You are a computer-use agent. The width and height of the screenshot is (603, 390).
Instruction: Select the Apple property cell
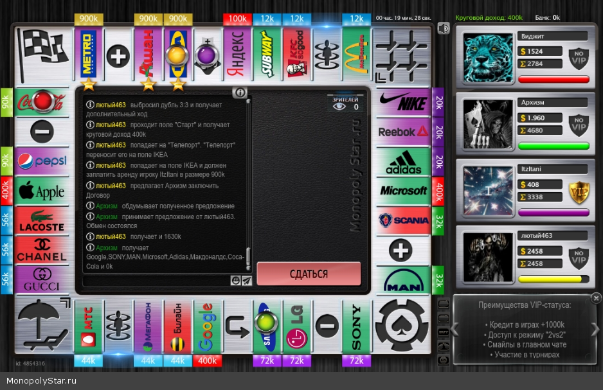42,191
